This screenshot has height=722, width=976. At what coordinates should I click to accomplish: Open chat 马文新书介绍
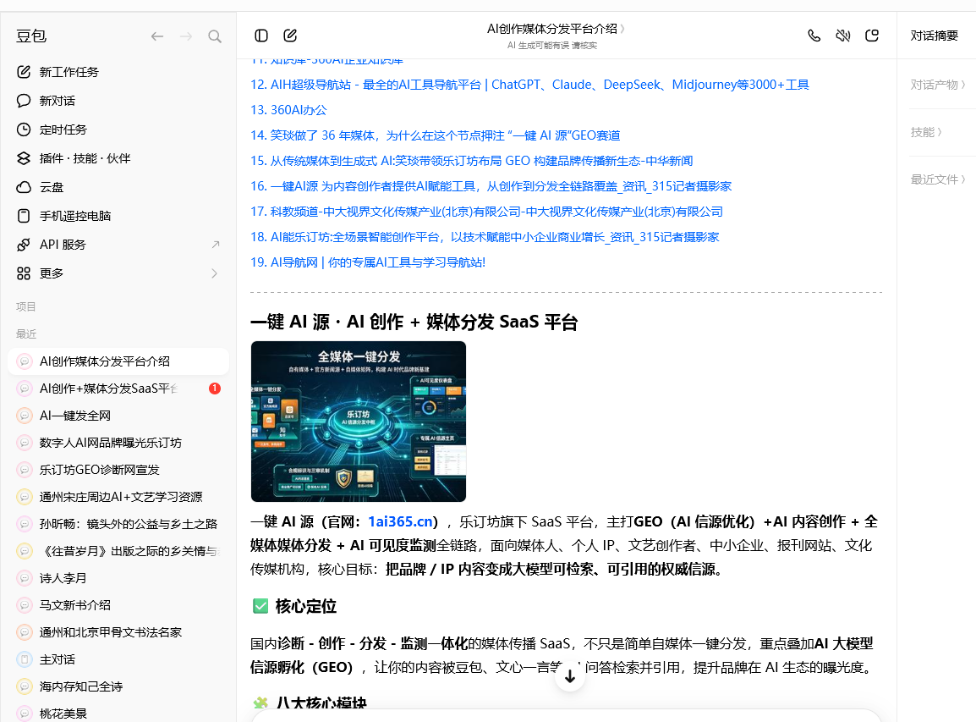coord(118,605)
